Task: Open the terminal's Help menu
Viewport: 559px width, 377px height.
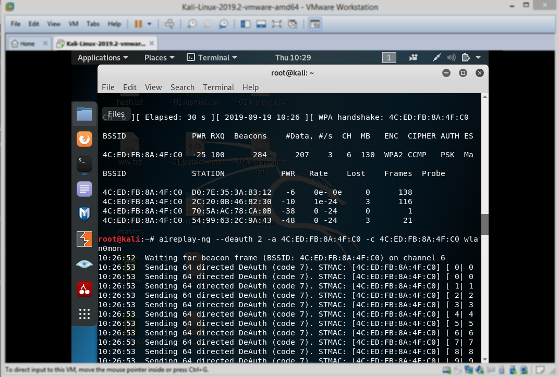Action: click(x=251, y=87)
